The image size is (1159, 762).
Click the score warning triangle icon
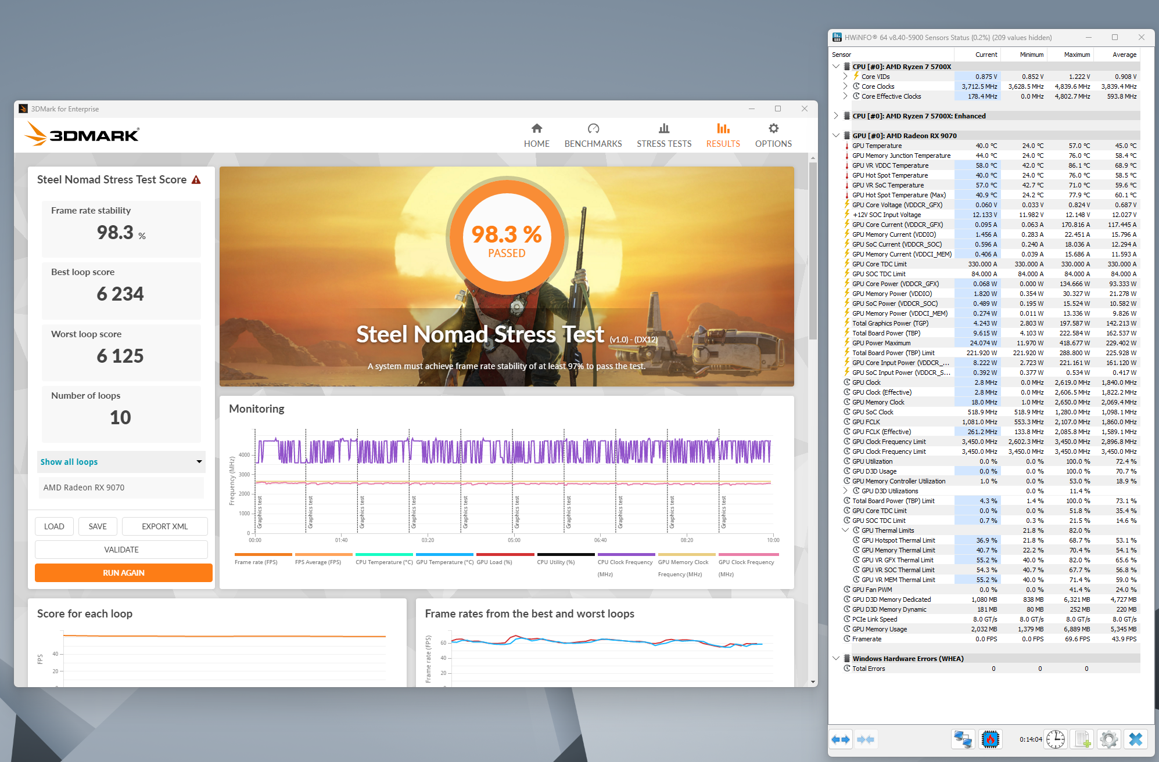pyautogui.click(x=196, y=180)
